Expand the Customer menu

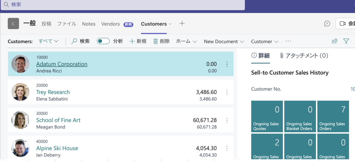pyautogui.click(x=265, y=42)
